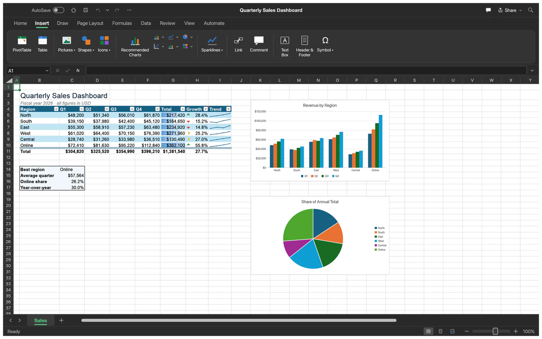Image resolution: width=542 pixels, height=339 pixels.
Task: Click the zoom in plus button
Action: pos(516,331)
